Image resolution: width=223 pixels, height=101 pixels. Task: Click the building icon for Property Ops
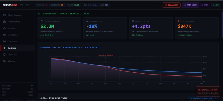pos(4,22)
